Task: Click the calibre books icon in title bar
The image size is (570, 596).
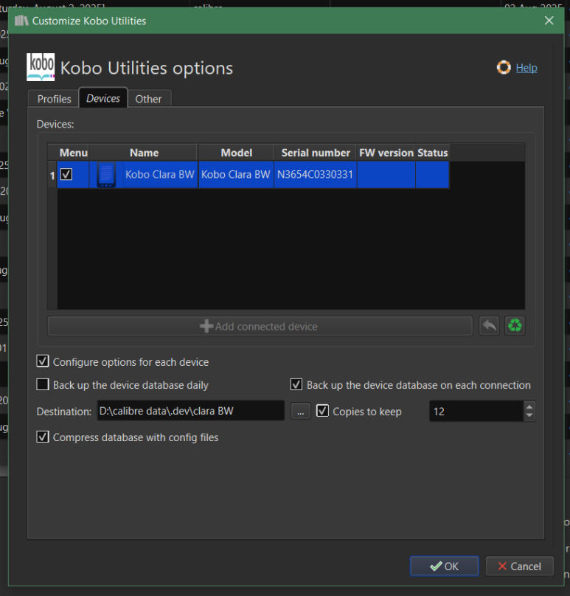Action: 21,21
